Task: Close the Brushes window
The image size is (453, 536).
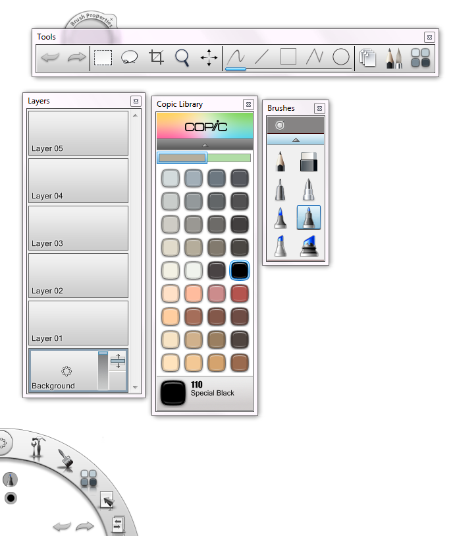Action: (319, 108)
